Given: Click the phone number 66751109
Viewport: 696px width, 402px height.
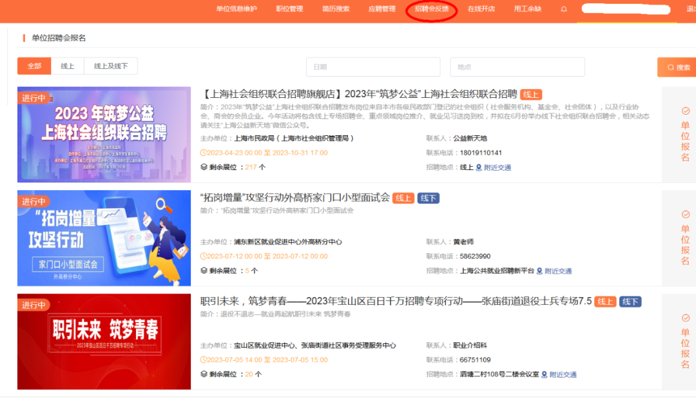Looking at the screenshot, I should 475,360.
